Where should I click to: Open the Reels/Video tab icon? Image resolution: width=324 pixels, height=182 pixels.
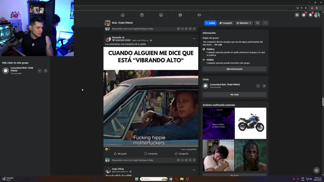tap(142, 15)
